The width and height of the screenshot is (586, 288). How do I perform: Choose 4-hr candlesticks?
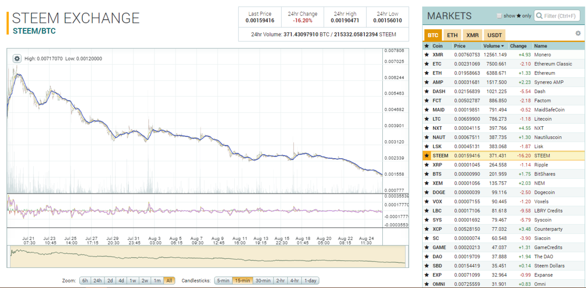click(294, 280)
